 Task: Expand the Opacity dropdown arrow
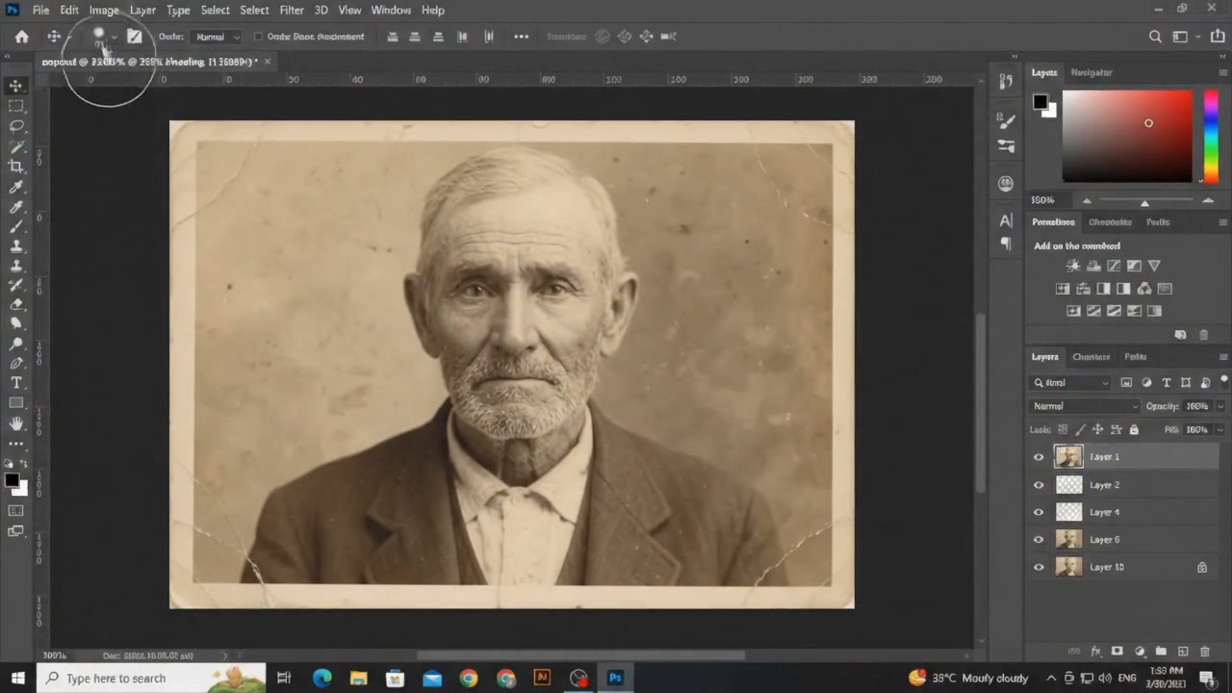[1220, 406]
